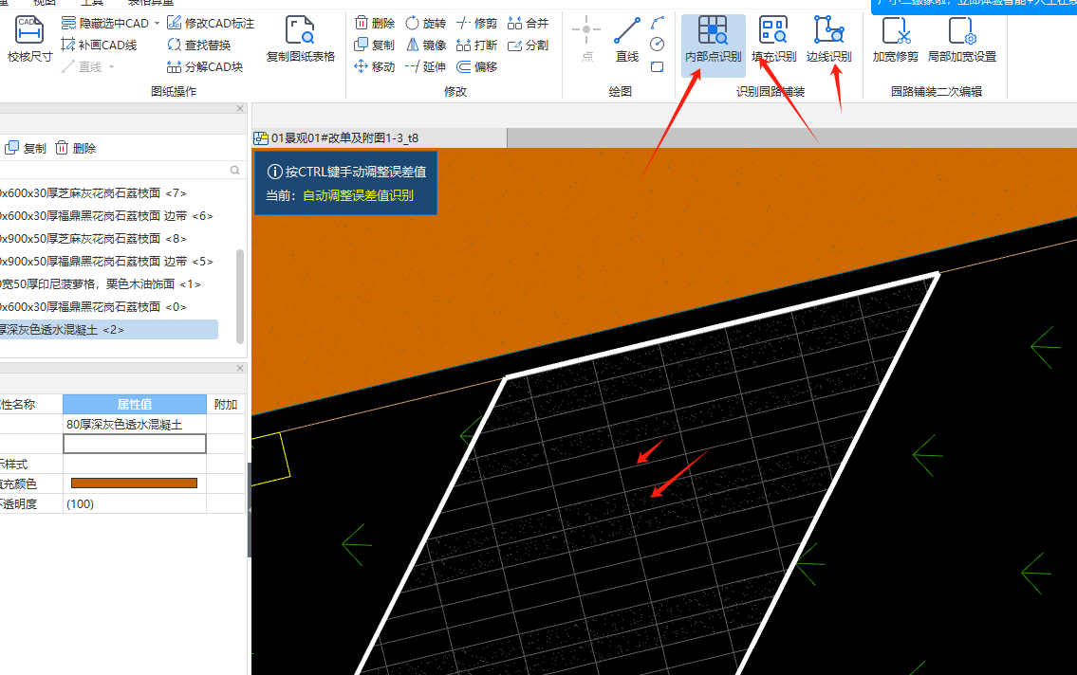Image resolution: width=1077 pixels, height=675 pixels.
Task: Select the 旋转 rotate tool
Action: click(x=426, y=24)
